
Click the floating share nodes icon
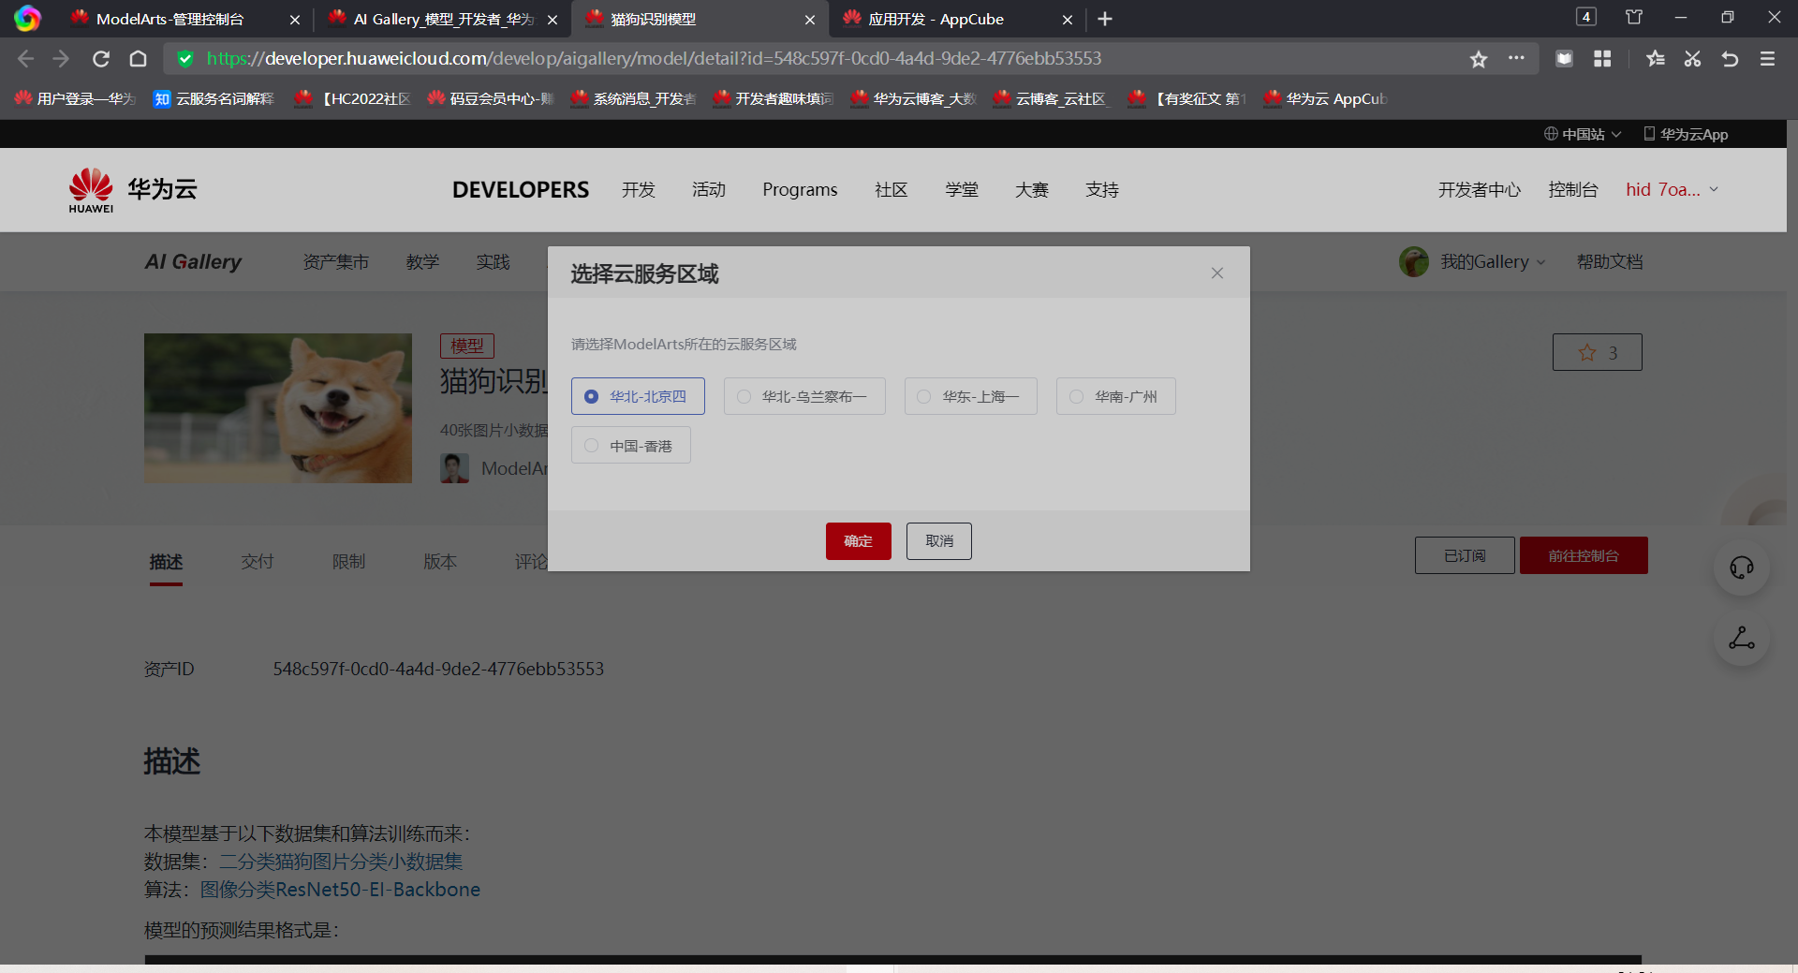[1742, 639]
